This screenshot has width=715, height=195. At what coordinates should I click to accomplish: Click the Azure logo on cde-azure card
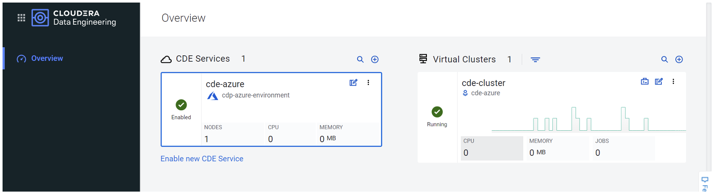coord(213,96)
